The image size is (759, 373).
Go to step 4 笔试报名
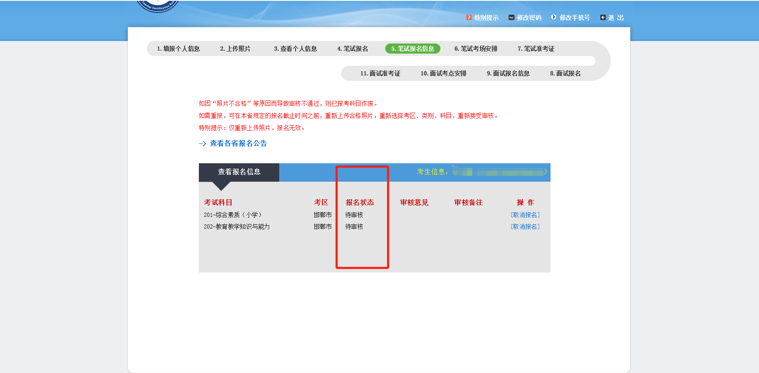click(352, 49)
